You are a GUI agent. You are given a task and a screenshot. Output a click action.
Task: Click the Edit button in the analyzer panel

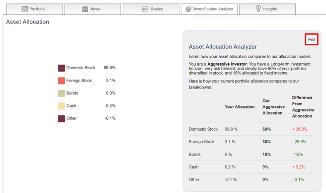click(312, 40)
